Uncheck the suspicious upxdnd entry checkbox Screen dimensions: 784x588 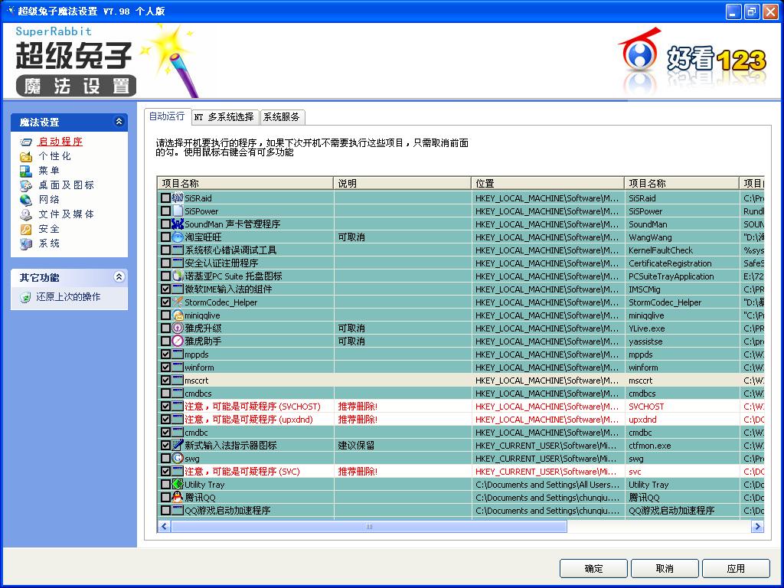click(x=165, y=419)
